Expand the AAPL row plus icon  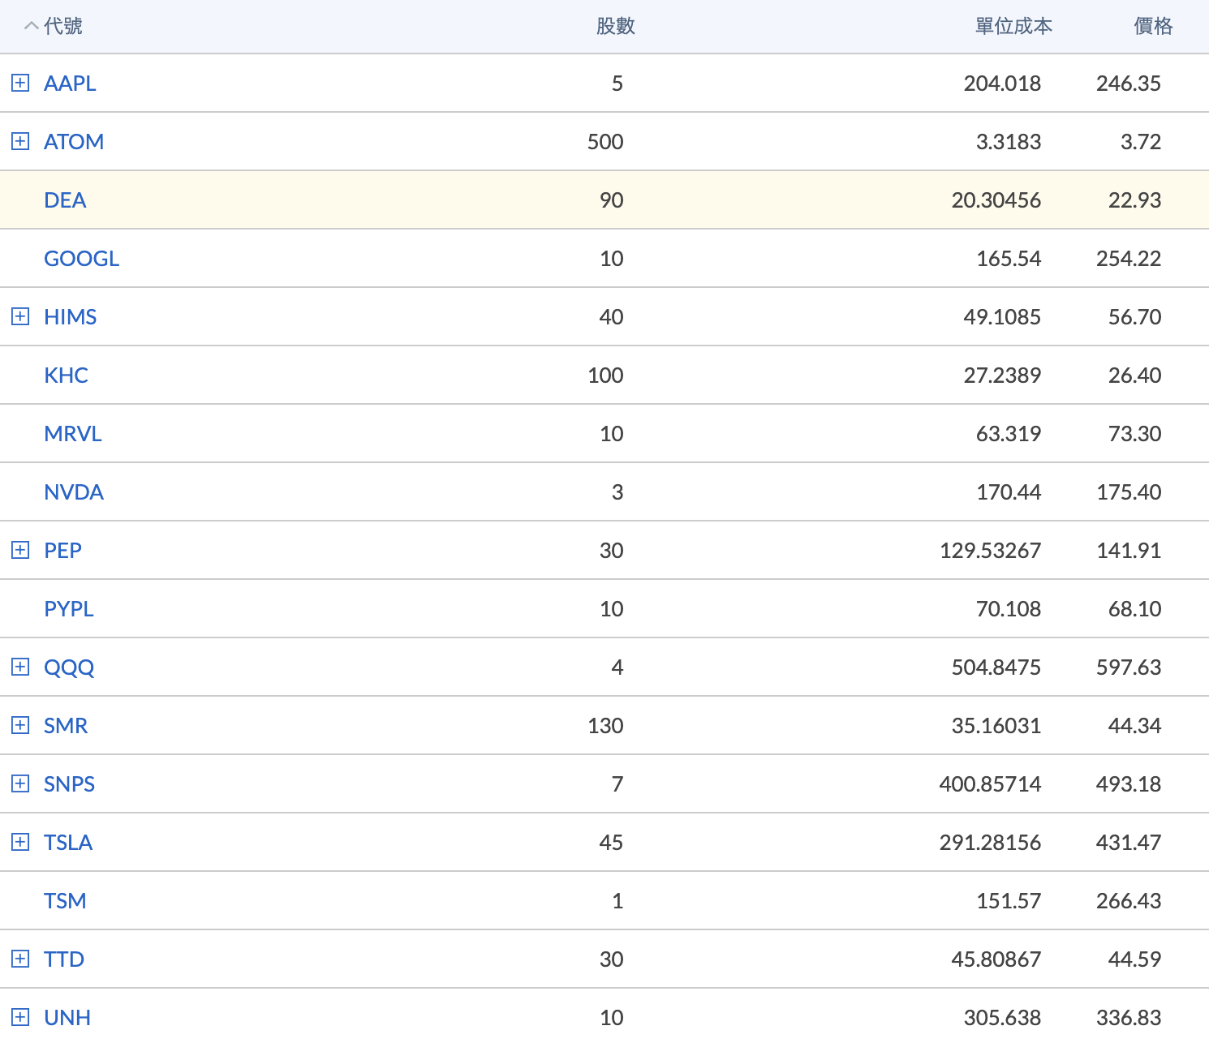click(20, 83)
